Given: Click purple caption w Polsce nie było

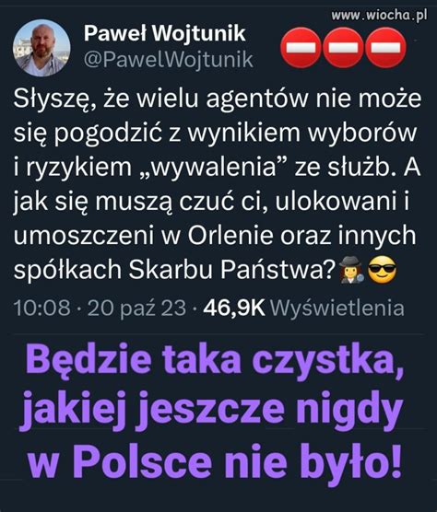Looking at the screenshot, I should point(215,460).
